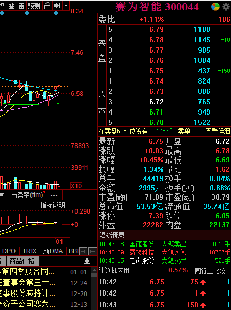Viewport: 231px width, 310px height.
Task: Click buy level 2 price 6.73
Action: point(157,91)
